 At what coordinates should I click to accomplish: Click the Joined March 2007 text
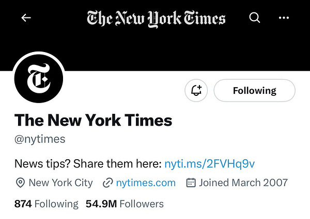coord(243,182)
